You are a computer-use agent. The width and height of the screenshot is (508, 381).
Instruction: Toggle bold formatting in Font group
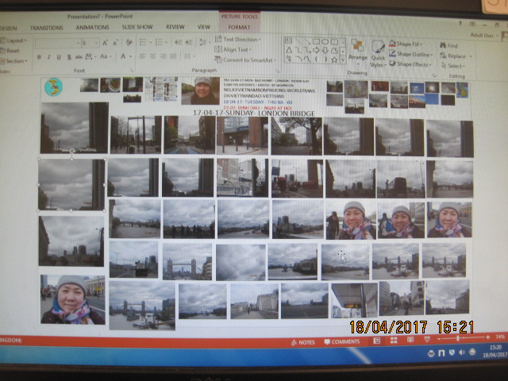click(x=39, y=57)
